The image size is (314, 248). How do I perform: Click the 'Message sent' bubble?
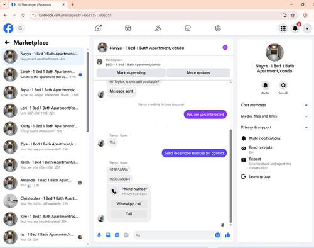[121, 91]
